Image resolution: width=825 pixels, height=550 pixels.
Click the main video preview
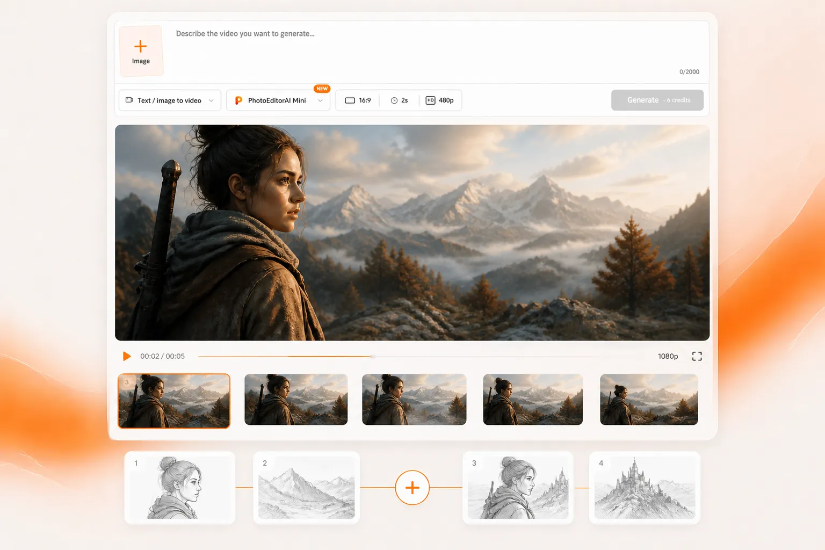412,233
